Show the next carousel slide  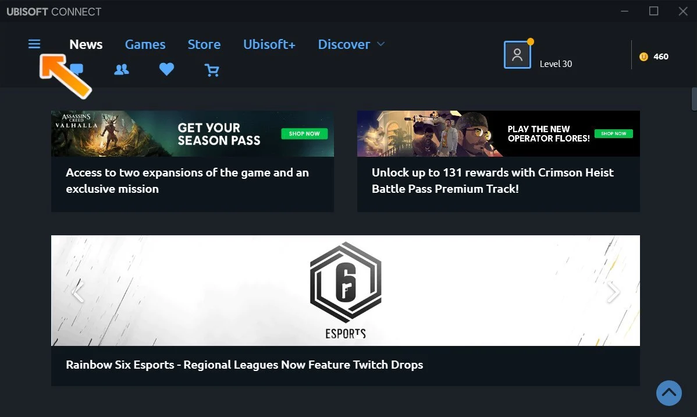tap(613, 292)
